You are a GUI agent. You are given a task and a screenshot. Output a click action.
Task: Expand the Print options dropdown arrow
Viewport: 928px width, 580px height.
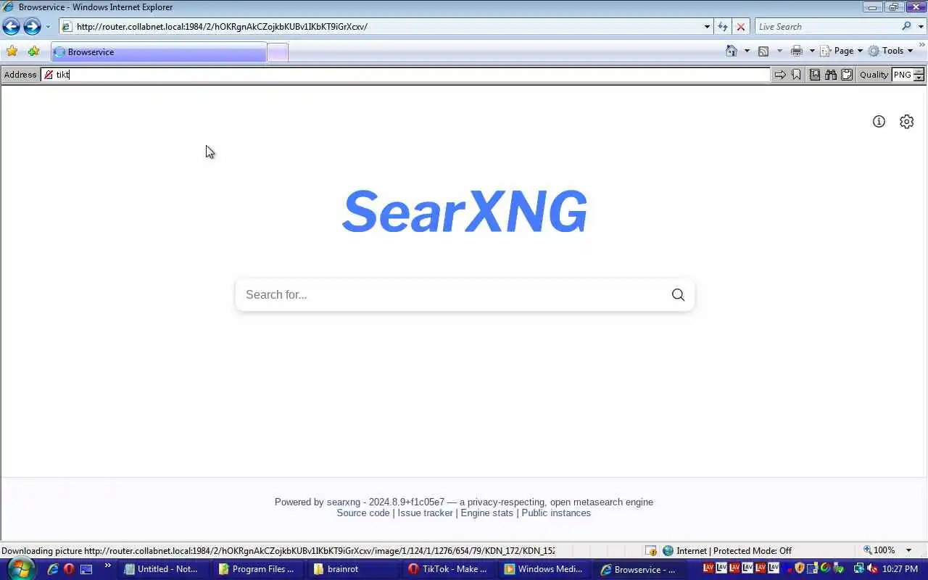(x=812, y=51)
